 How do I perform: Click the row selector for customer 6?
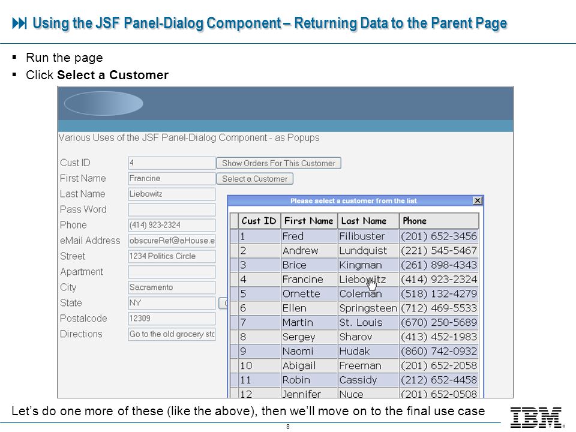point(234,308)
